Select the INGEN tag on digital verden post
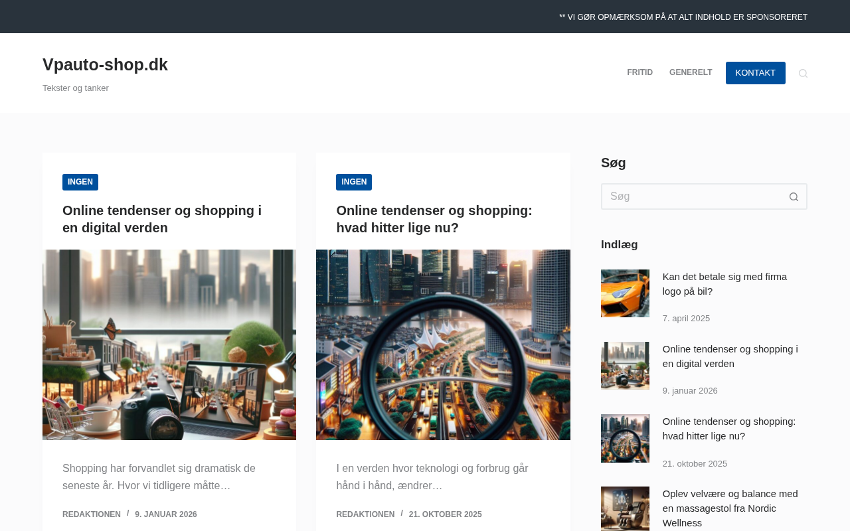The image size is (850, 531). [x=80, y=182]
